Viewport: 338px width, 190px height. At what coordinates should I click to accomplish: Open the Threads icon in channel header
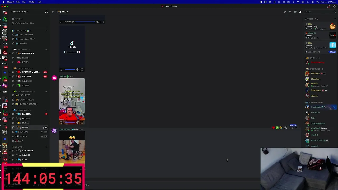pyautogui.click(x=284, y=12)
